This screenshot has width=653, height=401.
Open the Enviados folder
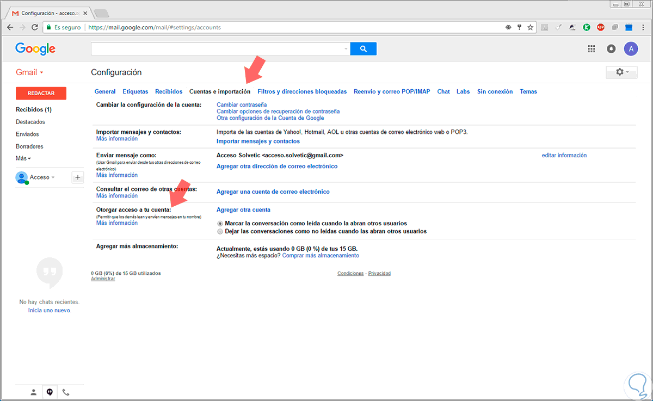coord(27,134)
